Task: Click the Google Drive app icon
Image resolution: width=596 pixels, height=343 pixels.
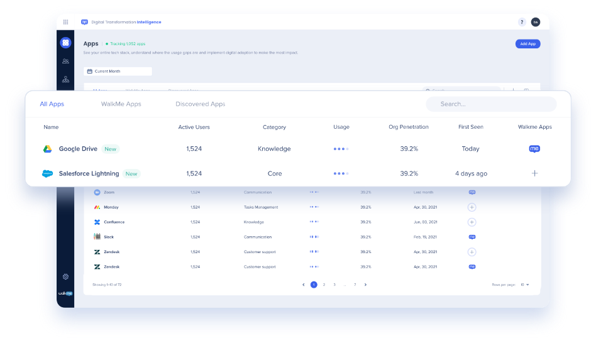Action: pos(48,149)
